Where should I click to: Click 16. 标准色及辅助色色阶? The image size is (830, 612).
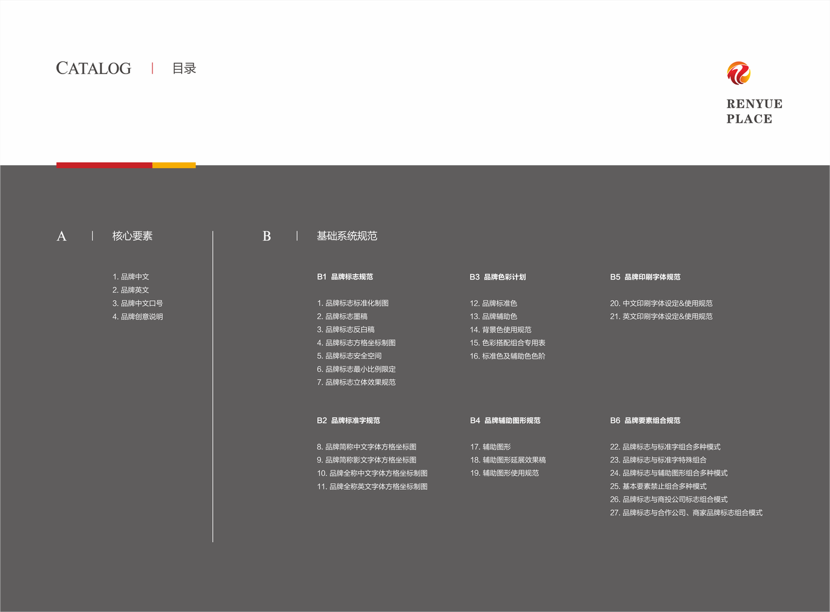pyautogui.click(x=507, y=356)
